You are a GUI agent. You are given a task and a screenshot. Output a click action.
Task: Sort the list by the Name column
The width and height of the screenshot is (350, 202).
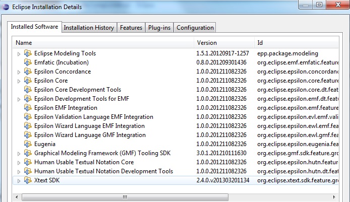[103, 43]
